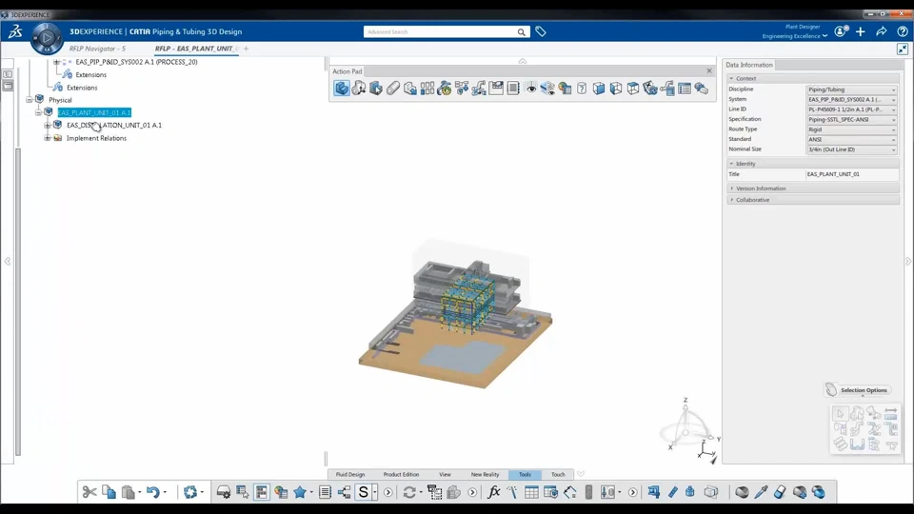The width and height of the screenshot is (914, 514).
Task: Click the six-box array icon in Action Pad
Action: click(x=427, y=88)
